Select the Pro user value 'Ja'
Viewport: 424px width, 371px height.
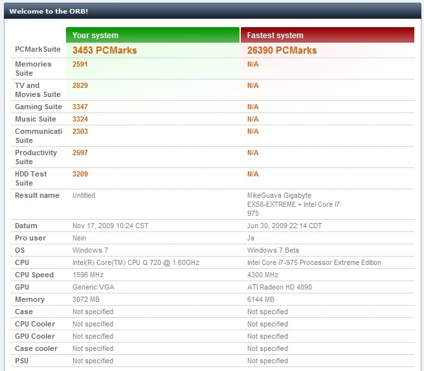[x=251, y=238]
